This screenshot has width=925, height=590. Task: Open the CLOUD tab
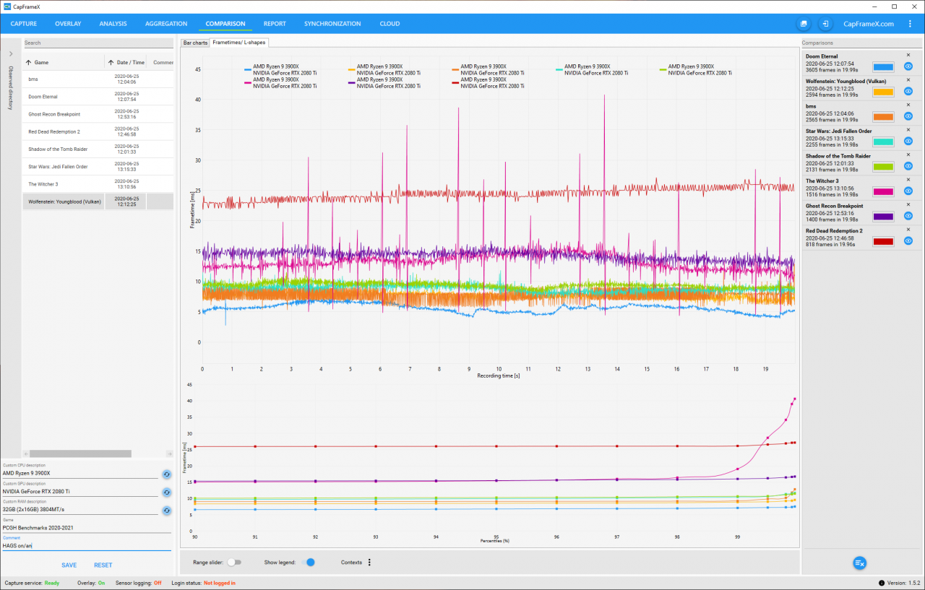390,24
